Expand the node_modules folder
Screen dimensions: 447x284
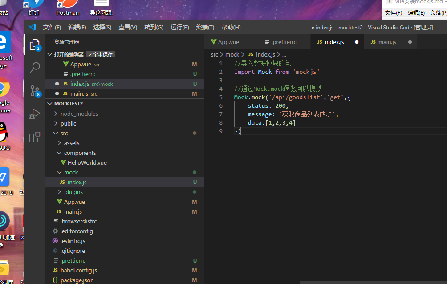(56, 114)
